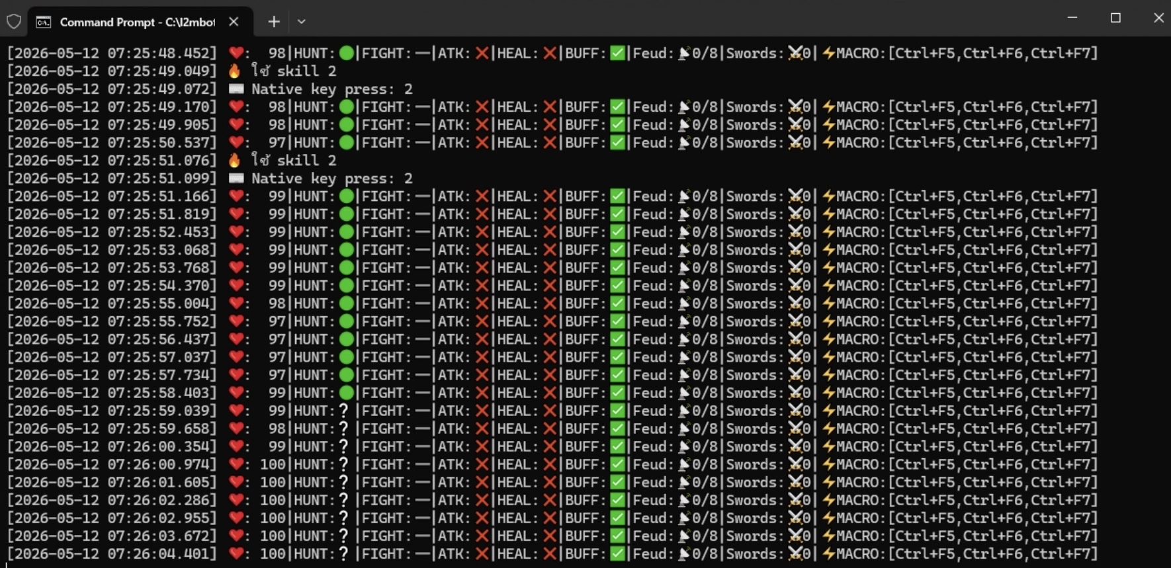The height and width of the screenshot is (568, 1171).
Task: Maximize the Command Prompt window
Action: click(x=1115, y=18)
